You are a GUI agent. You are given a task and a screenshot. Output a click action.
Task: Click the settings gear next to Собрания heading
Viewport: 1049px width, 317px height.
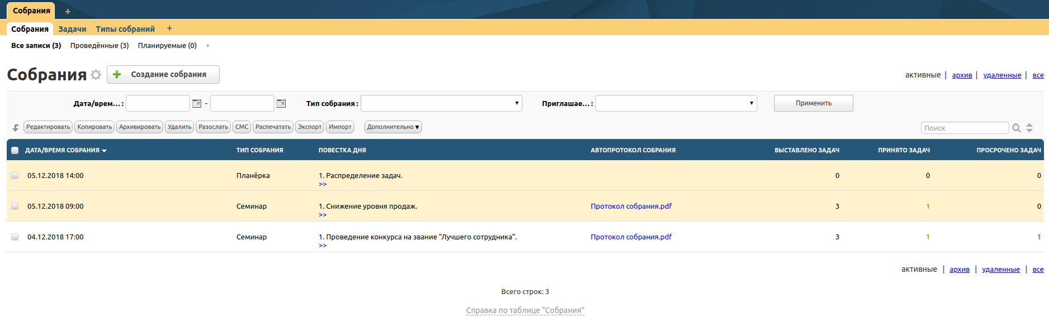click(x=96, y=75)
